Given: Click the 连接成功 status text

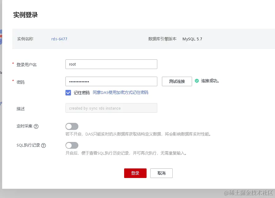Looking at the screenshot, I should point(210,81).
